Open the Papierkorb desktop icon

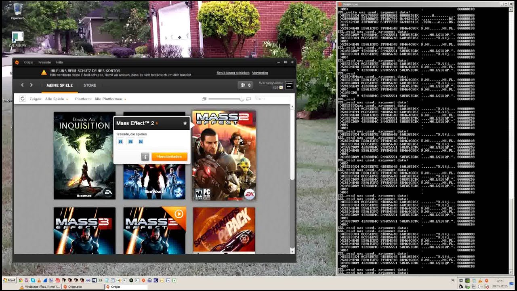(18, 12)
